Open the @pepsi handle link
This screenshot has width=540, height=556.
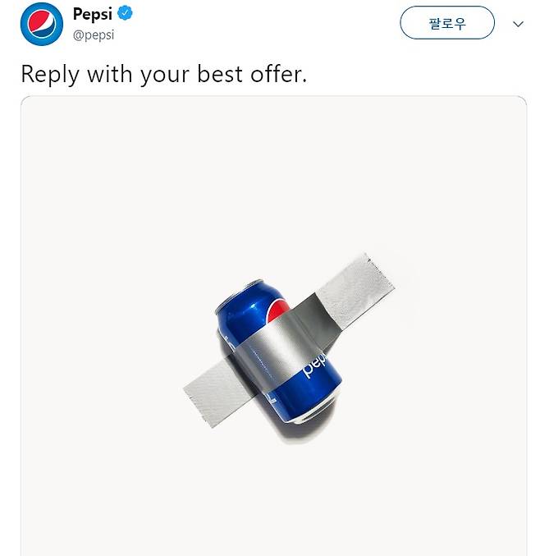(94, 35)
